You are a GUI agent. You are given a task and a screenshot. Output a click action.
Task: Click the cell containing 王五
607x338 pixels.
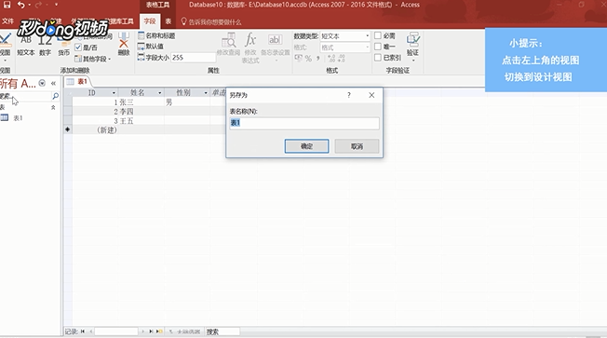[141, 121]
